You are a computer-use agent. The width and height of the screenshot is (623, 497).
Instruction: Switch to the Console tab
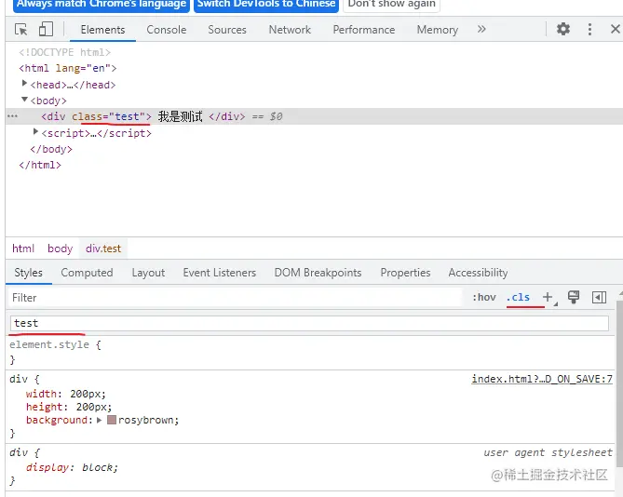coord(166,30)
